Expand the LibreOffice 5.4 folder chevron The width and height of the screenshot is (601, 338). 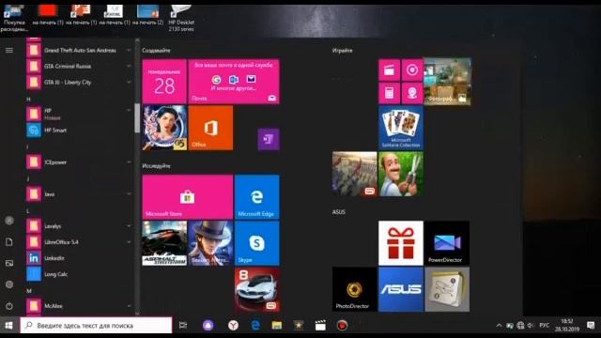[x=129, y=242]
